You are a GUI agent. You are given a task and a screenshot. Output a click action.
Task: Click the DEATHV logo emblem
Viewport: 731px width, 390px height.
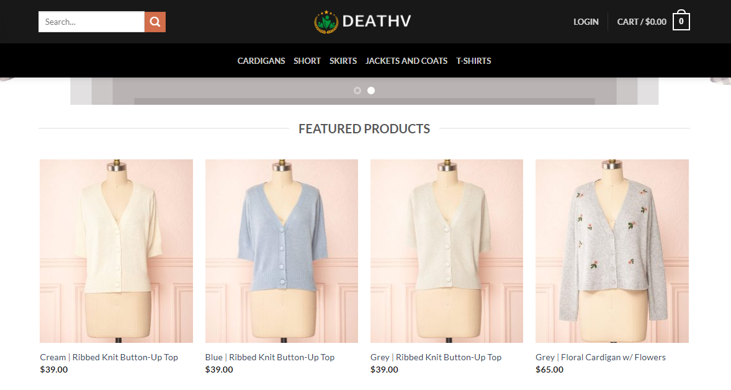click(326, 22)
